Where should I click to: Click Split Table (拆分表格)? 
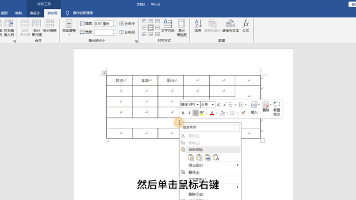tap(50, 26)
